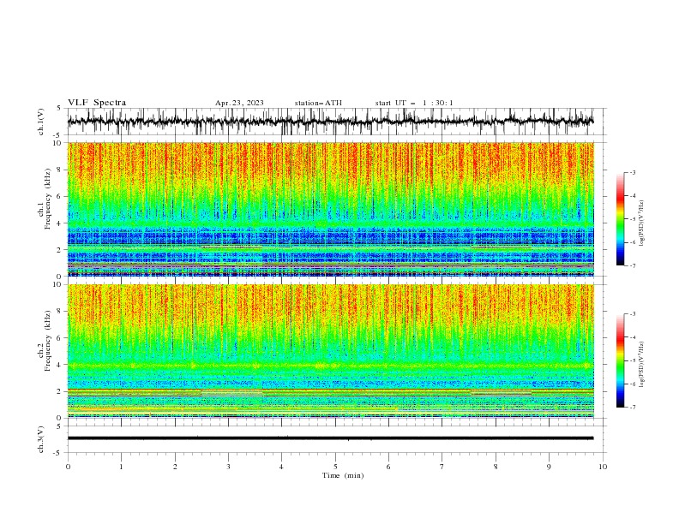The height and width of the screenshot is (524, 679).
Task: Click the ch.1 color scale bar
Action: point(621,219)
